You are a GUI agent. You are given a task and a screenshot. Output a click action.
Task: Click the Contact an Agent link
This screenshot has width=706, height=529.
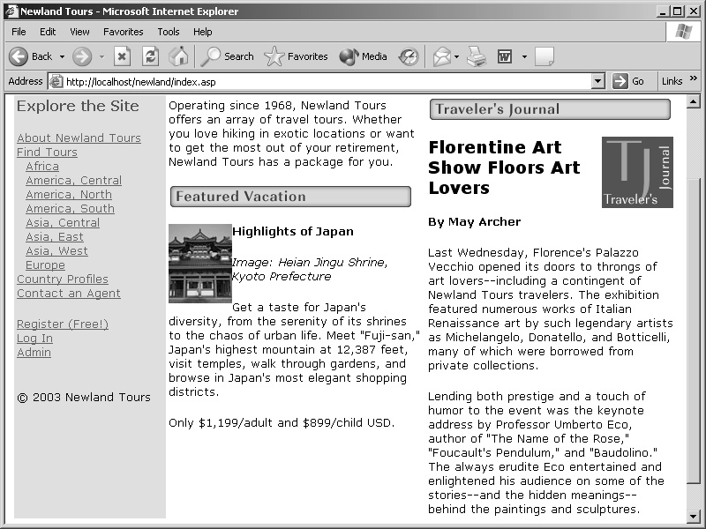69,294
